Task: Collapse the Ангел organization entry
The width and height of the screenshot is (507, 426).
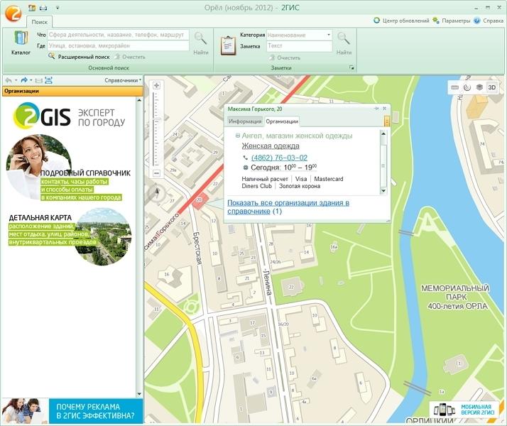Action: (238, 135)
